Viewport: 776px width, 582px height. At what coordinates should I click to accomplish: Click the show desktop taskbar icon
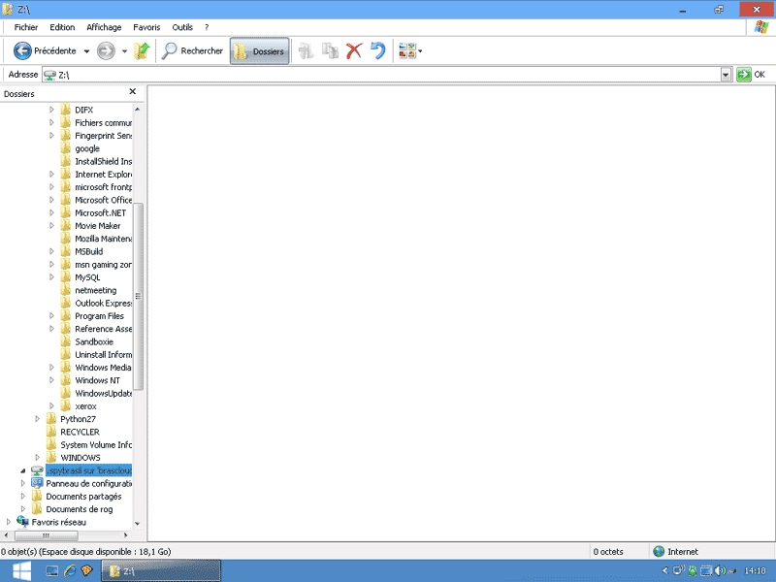52,571
